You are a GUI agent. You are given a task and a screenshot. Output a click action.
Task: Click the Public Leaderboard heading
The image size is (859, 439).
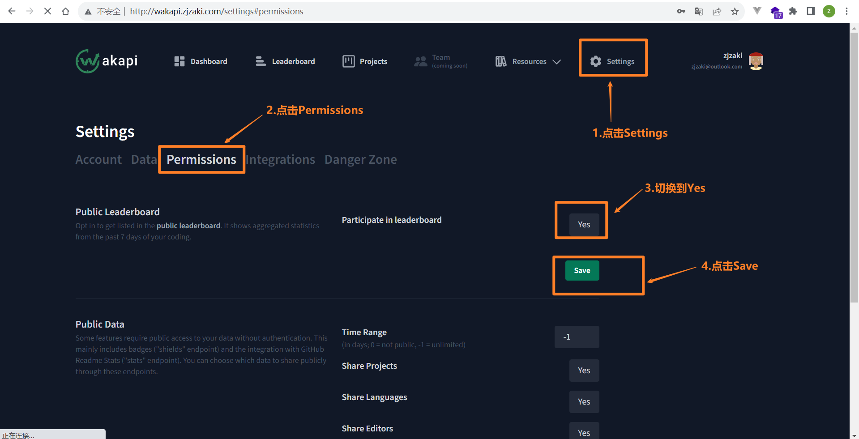pos(117,212)
